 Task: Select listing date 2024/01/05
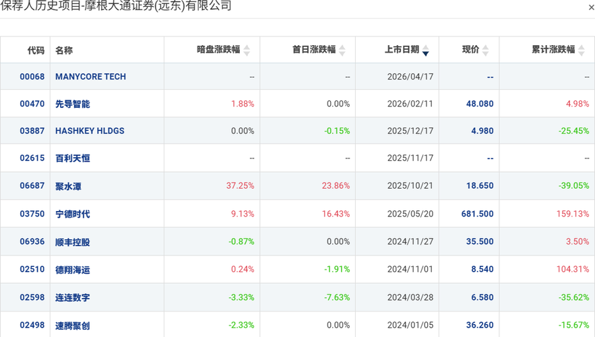click(x=410, y=325)
